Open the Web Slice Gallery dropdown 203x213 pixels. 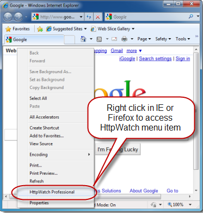[x=113, y=29]
